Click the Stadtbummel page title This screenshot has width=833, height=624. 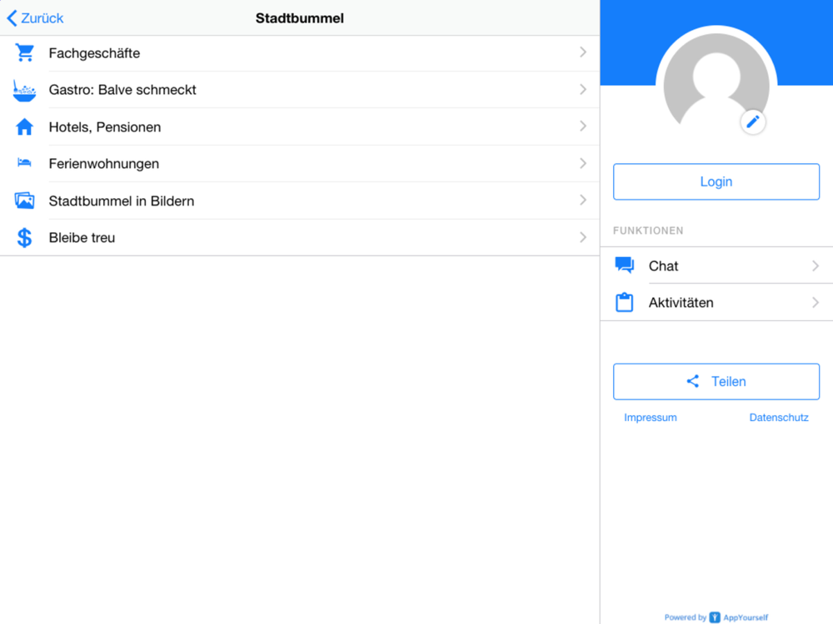(x=300, y=18)
